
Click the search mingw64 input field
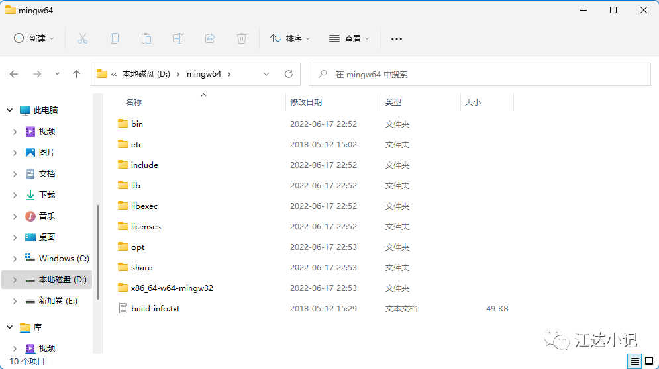pos(480,74)
